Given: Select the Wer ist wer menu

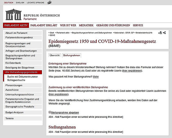Looking at the screenshot, I should 68,25.
